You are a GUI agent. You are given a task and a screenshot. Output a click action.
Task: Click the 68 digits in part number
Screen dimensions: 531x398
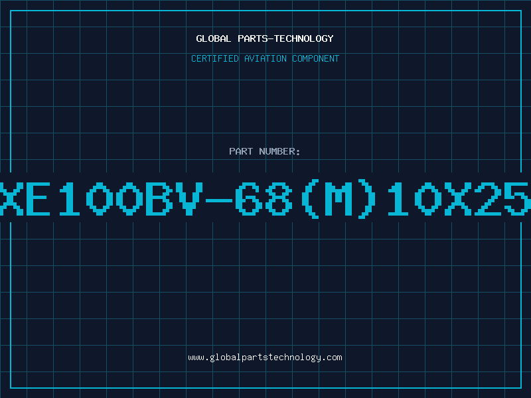(264, 198)
